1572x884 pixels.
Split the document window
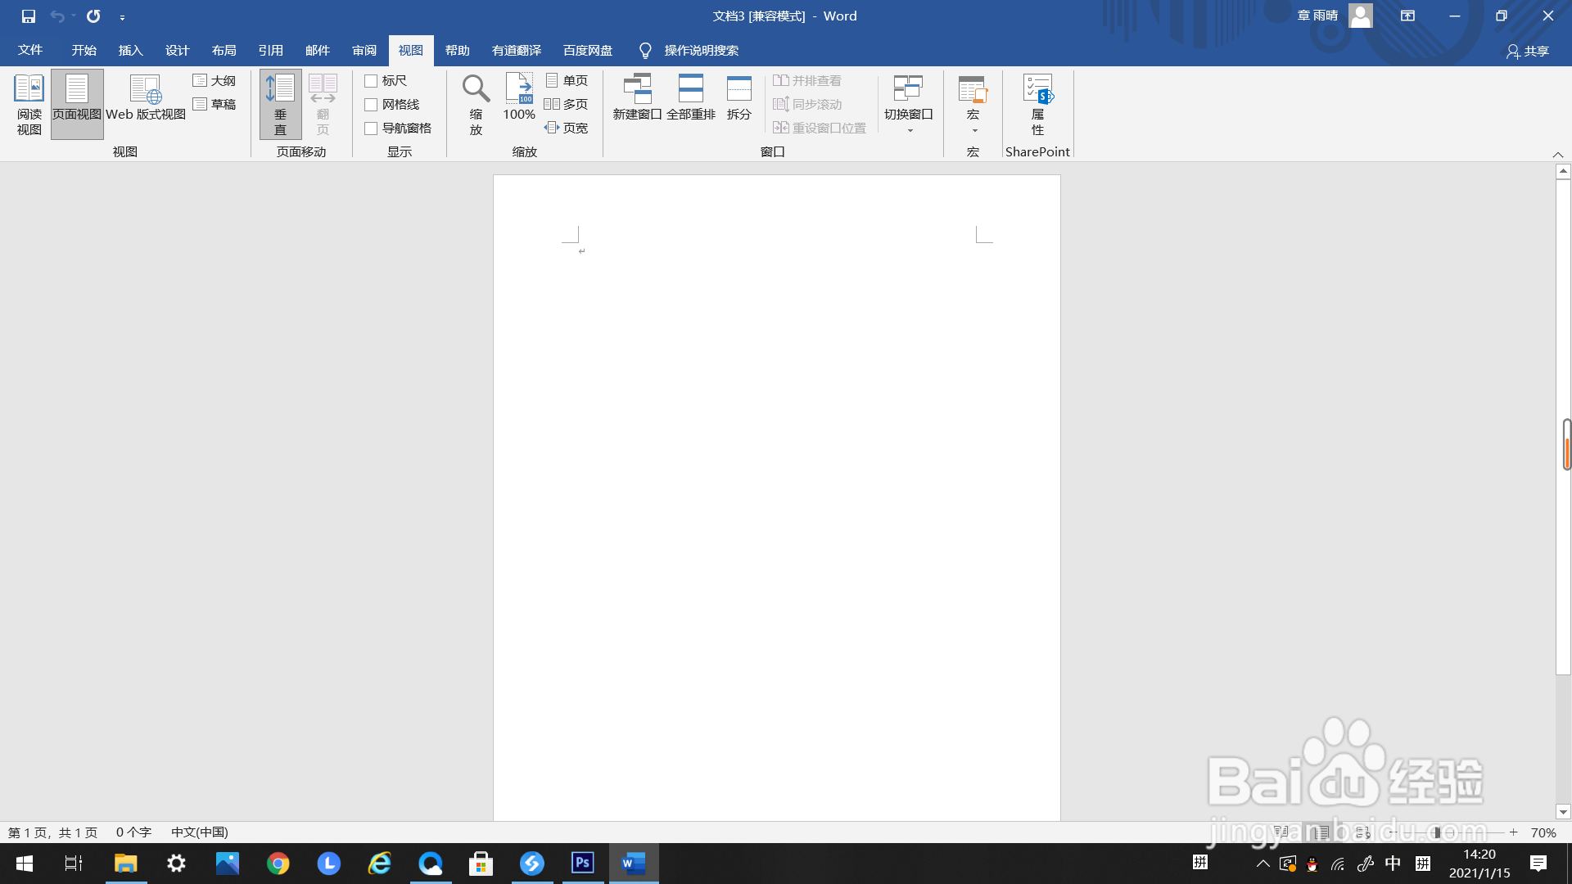click(739, 88)
